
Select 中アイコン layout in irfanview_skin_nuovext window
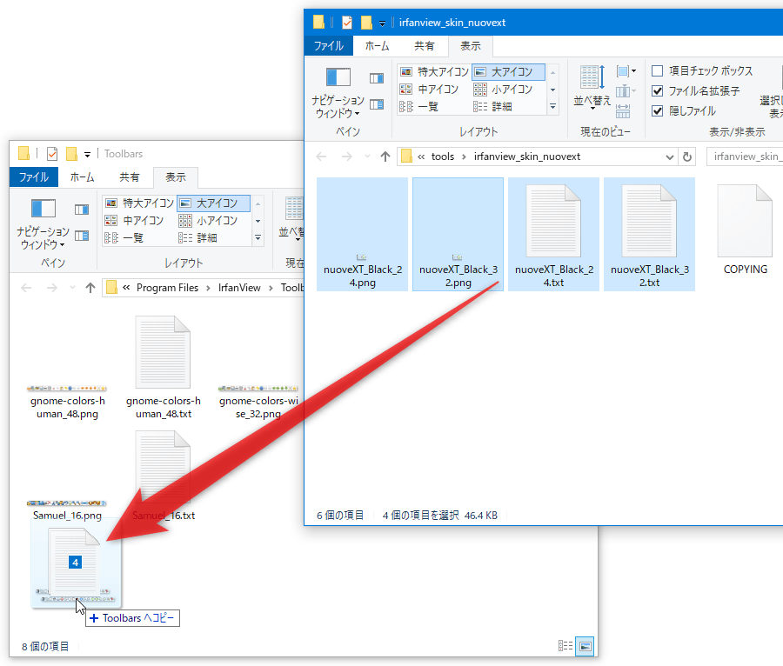point(429,90)
